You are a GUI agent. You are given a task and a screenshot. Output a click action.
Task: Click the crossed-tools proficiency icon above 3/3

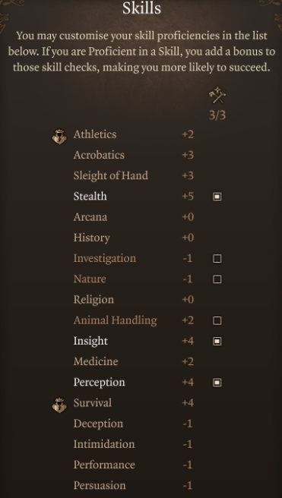tap(217, 96)
